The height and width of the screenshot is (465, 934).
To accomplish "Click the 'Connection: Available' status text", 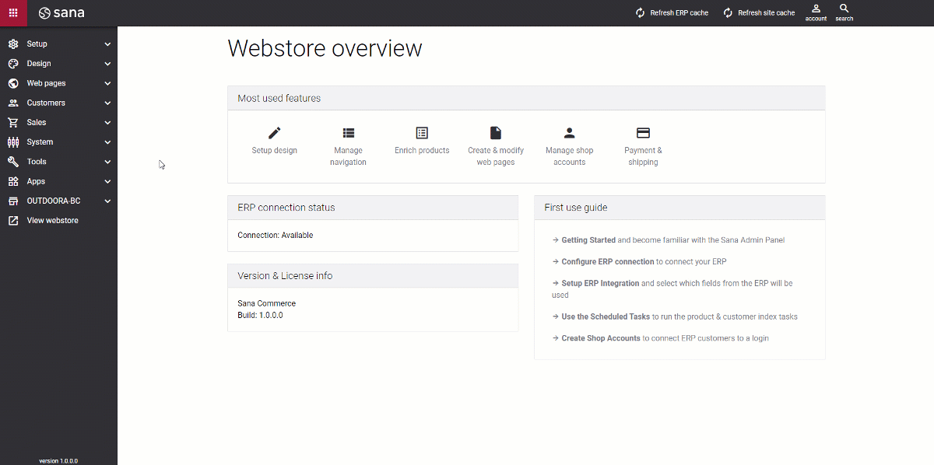I will coord(276,235).
